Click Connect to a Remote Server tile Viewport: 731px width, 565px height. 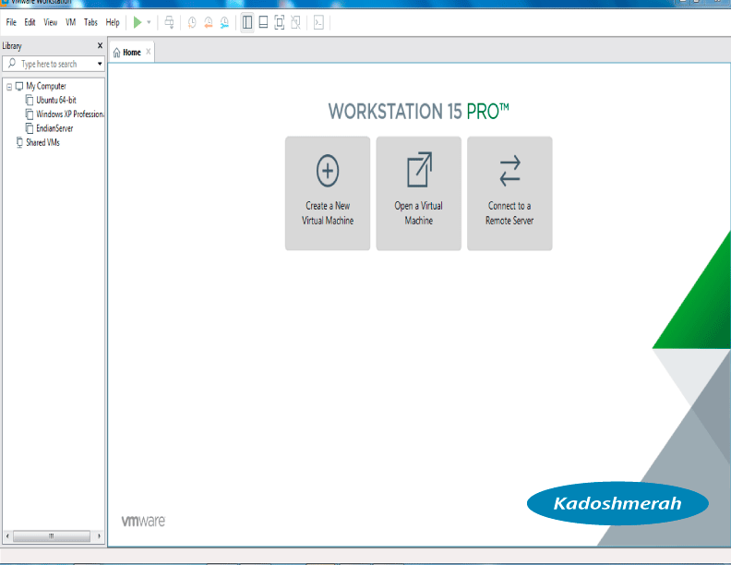coord(509,194)
